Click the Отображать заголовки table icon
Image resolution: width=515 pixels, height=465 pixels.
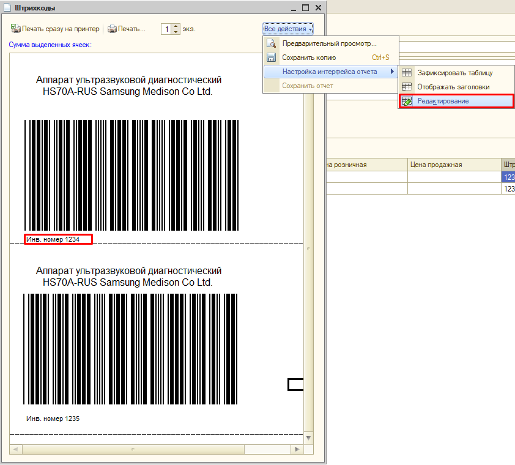click(407, 87)
